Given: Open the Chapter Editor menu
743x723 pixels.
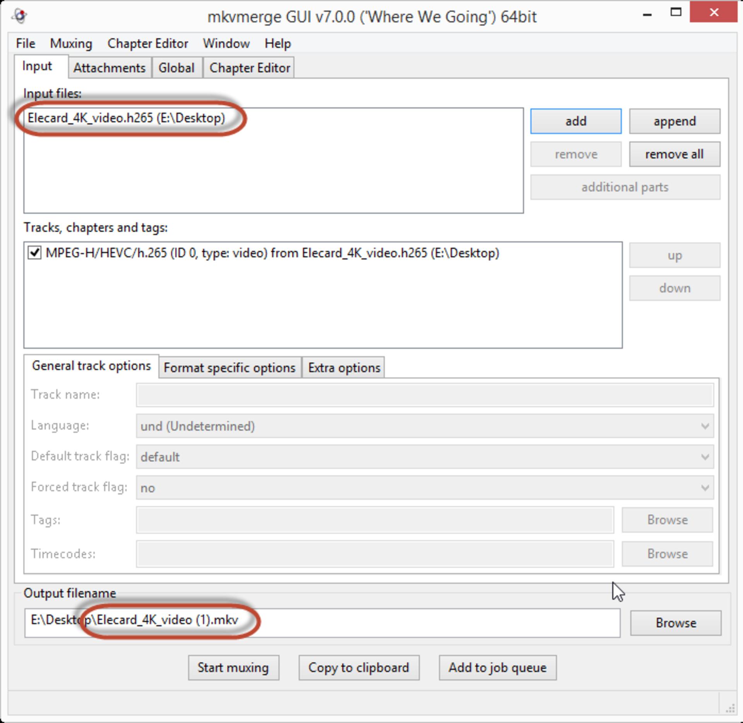Looking at the screenshot, I should point(148,43).
